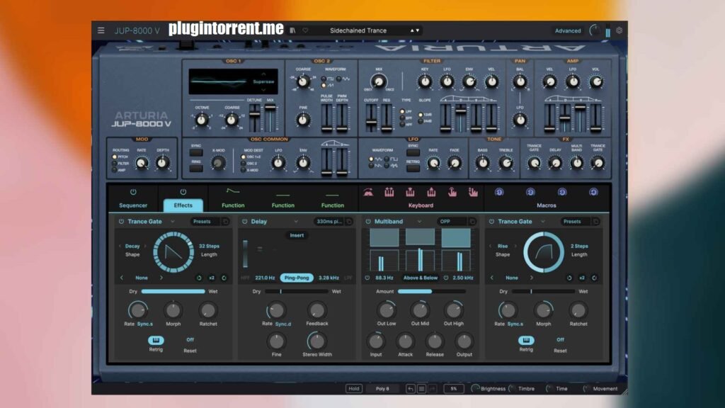Image resolution: width=725 pixels, height=408 pixels.
Task: Toggle the Retrig keyboard icon in left Trance Gate
Action: click(x=156, y=340)
